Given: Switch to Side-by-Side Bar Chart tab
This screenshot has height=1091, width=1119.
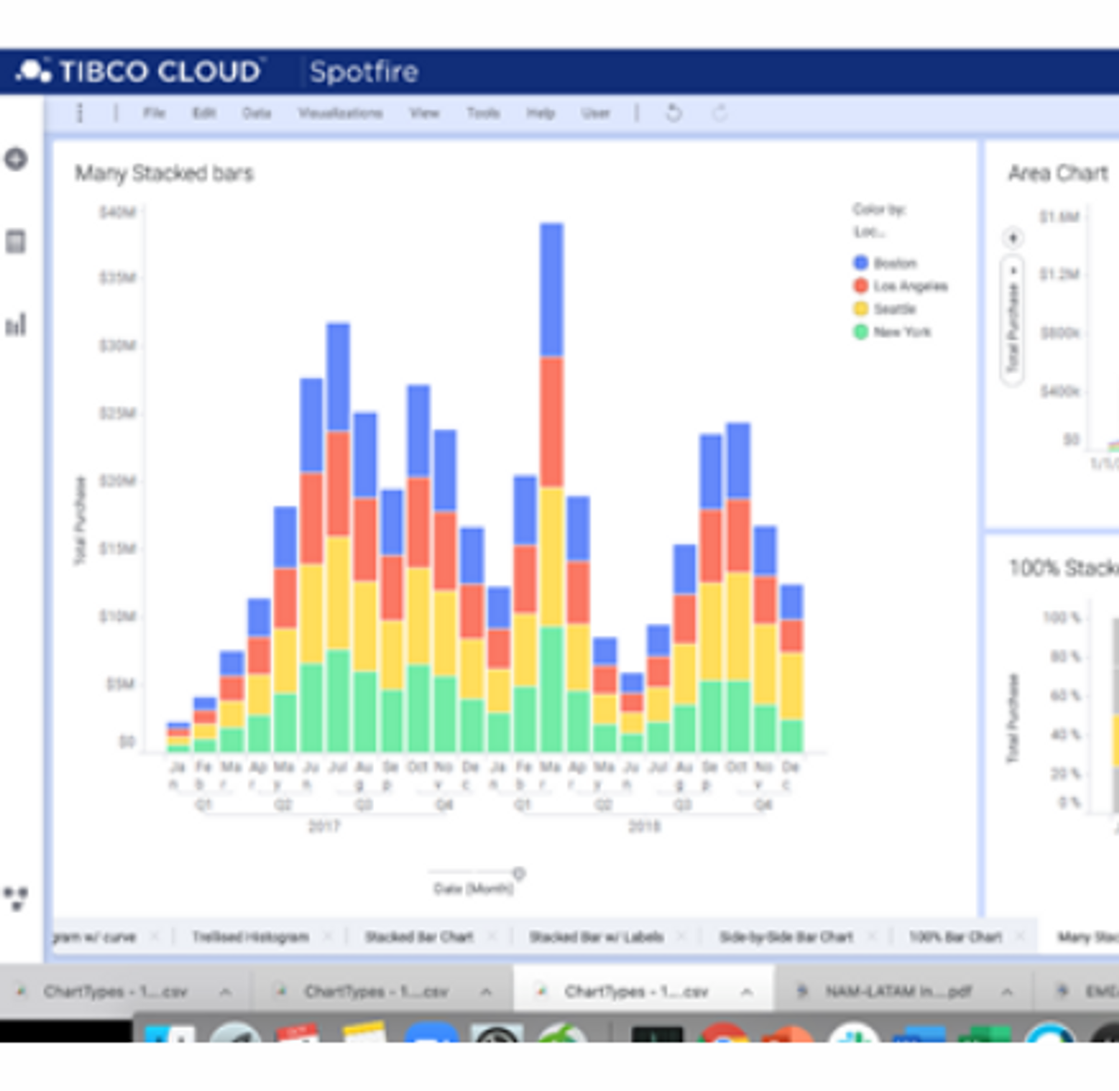Looking at the screenshot, I should [x=786, y=937].
